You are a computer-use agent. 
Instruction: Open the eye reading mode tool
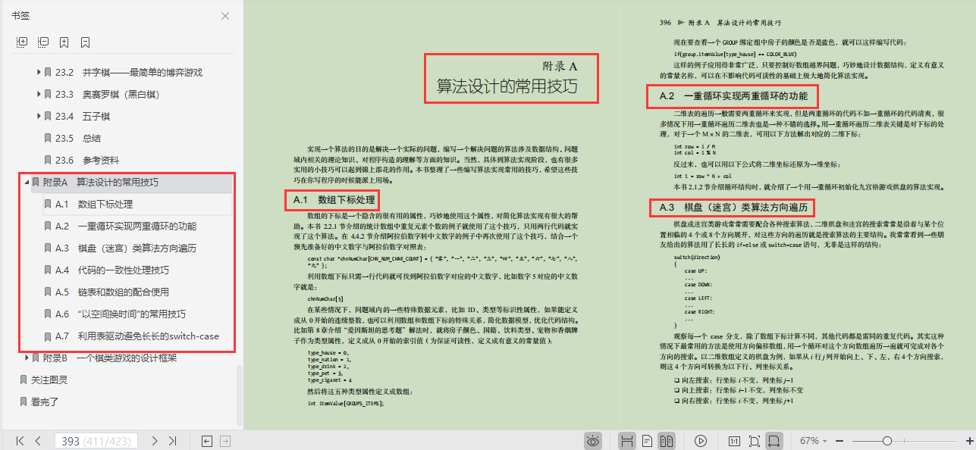coord(593,440)
